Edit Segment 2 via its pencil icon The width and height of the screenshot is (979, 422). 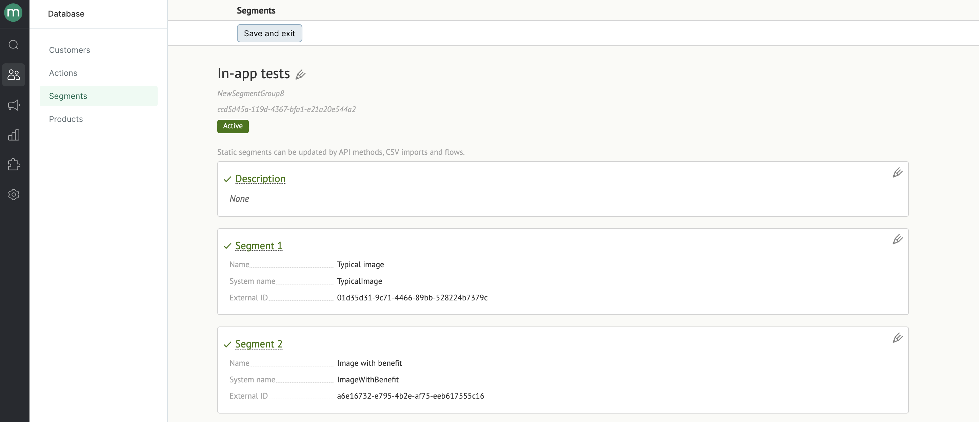[897, 338]
